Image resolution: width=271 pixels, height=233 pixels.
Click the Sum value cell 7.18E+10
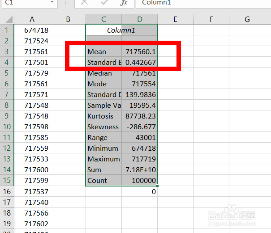[140, 170]
